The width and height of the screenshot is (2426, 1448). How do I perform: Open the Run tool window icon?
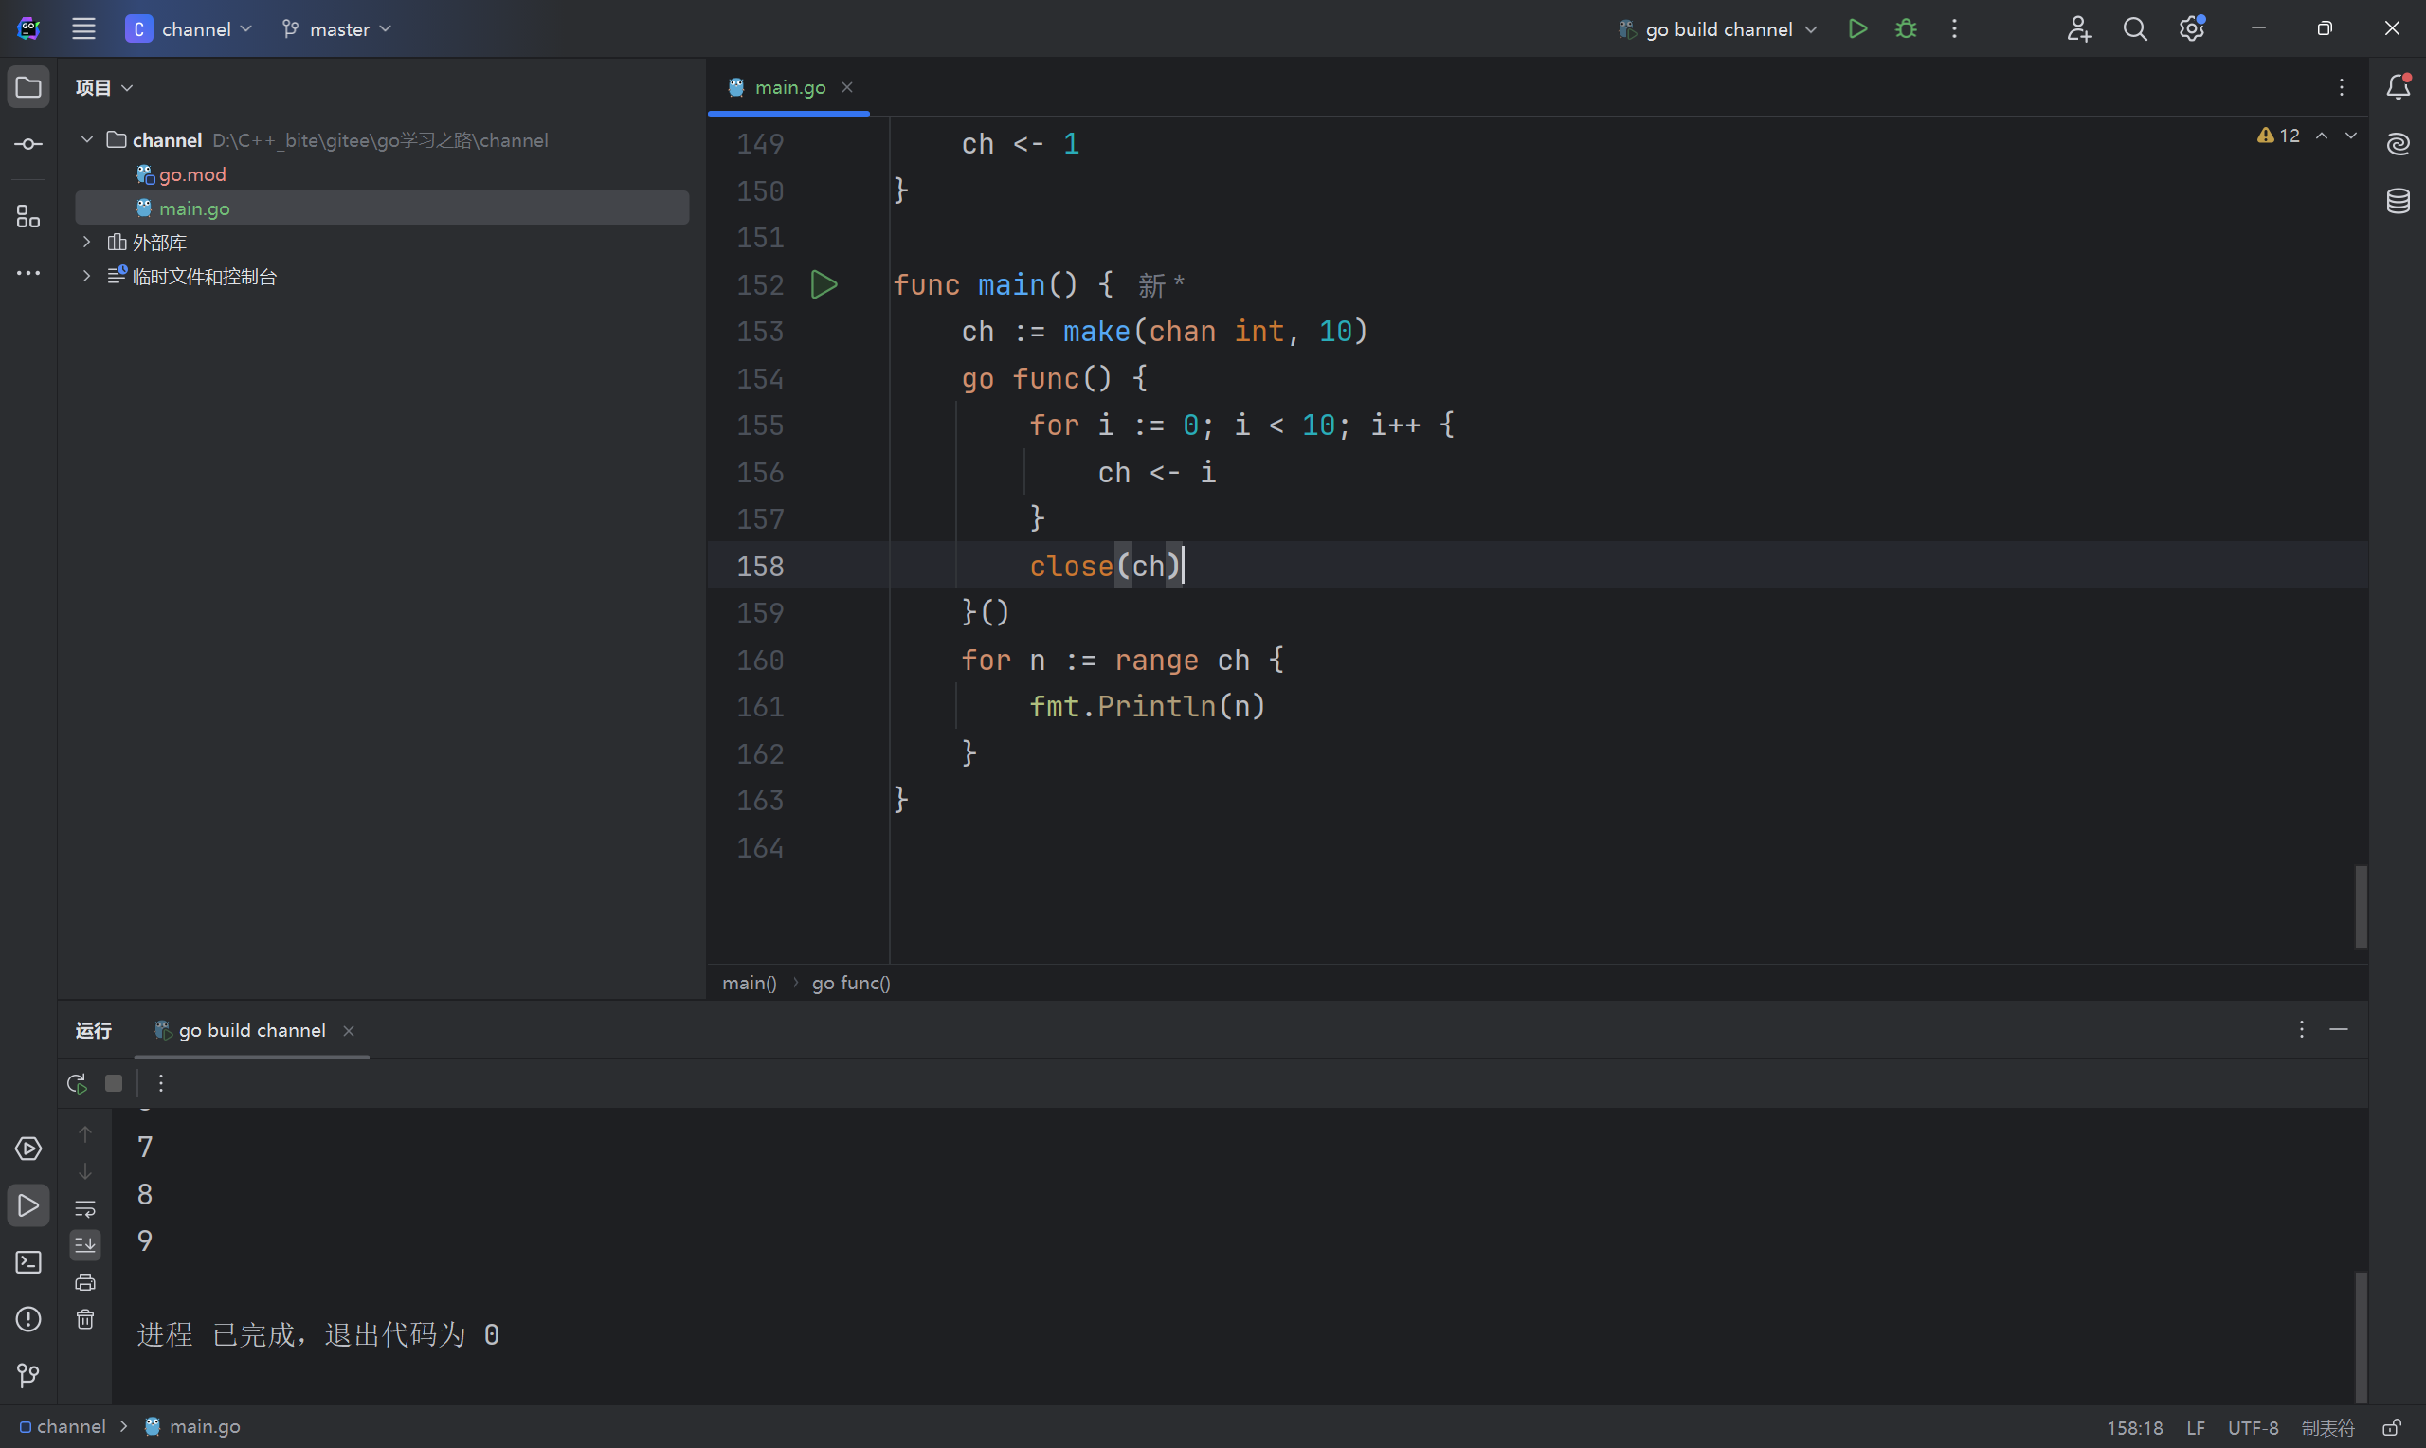(28, 1206)
